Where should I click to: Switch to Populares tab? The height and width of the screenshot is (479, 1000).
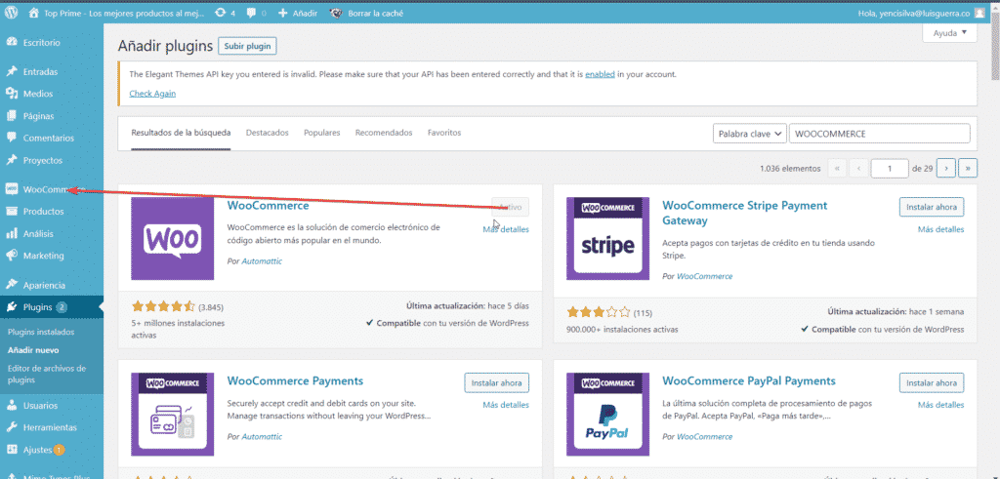(x=322, y=133)
